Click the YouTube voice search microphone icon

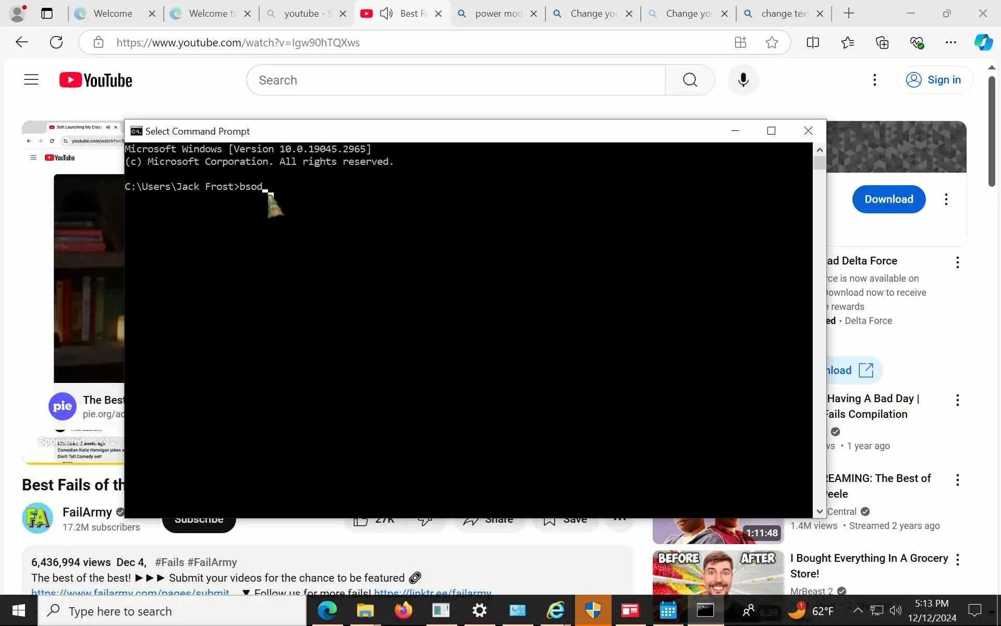(743, 80)
